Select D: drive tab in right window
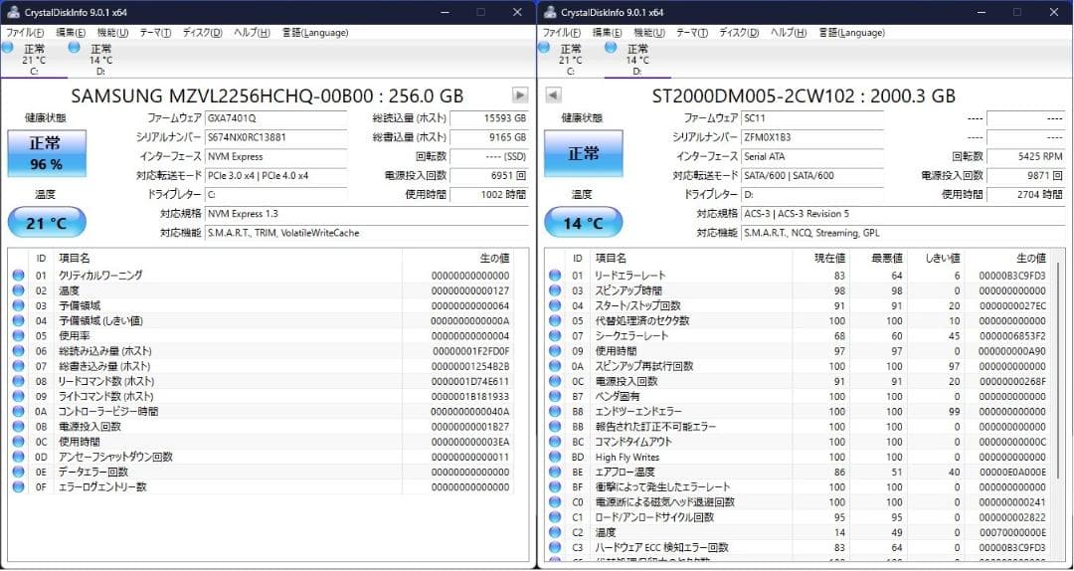The image size is (1074, 571). pyautogui.click(x=637, y=60)
